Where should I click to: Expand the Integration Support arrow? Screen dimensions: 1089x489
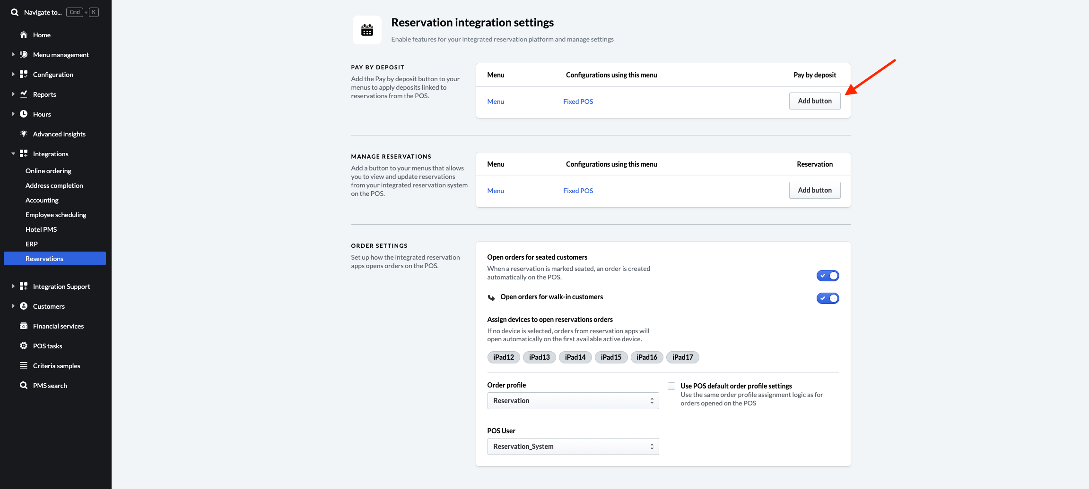click(x=13, y=287)
